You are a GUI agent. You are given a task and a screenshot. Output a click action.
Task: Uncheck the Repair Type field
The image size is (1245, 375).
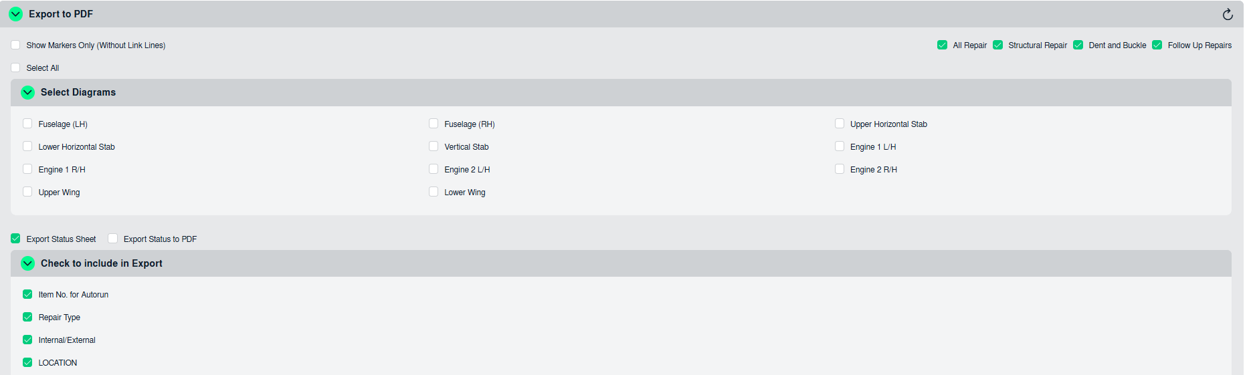click(27, 317)
